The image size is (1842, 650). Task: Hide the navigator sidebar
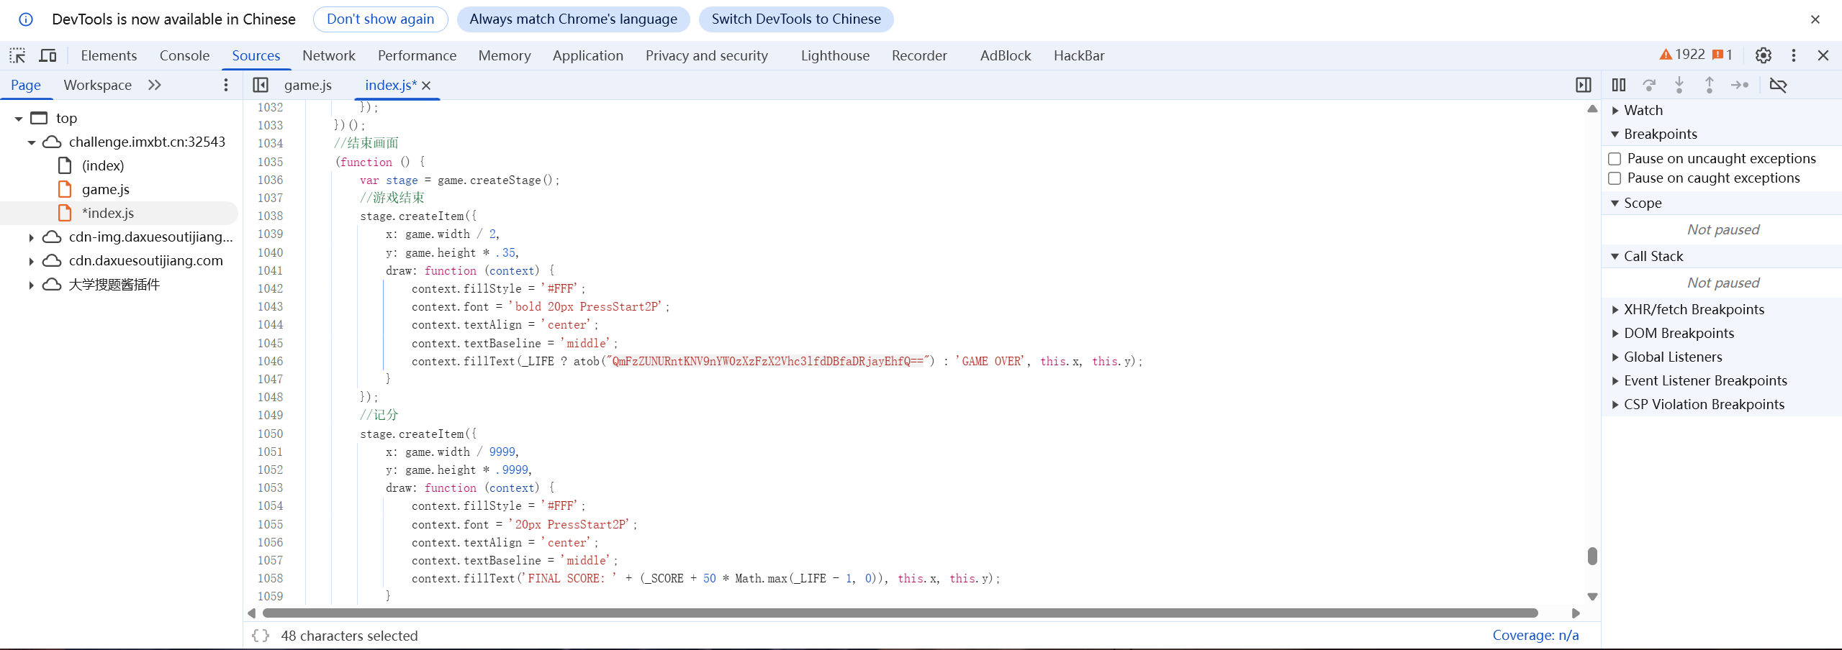261,85
